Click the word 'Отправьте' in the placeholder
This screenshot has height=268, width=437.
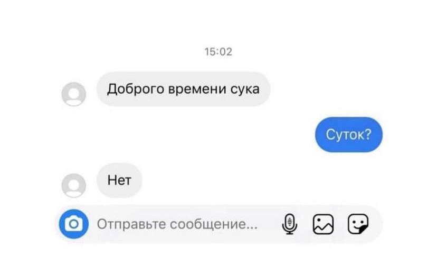click(x=131, y=224)
